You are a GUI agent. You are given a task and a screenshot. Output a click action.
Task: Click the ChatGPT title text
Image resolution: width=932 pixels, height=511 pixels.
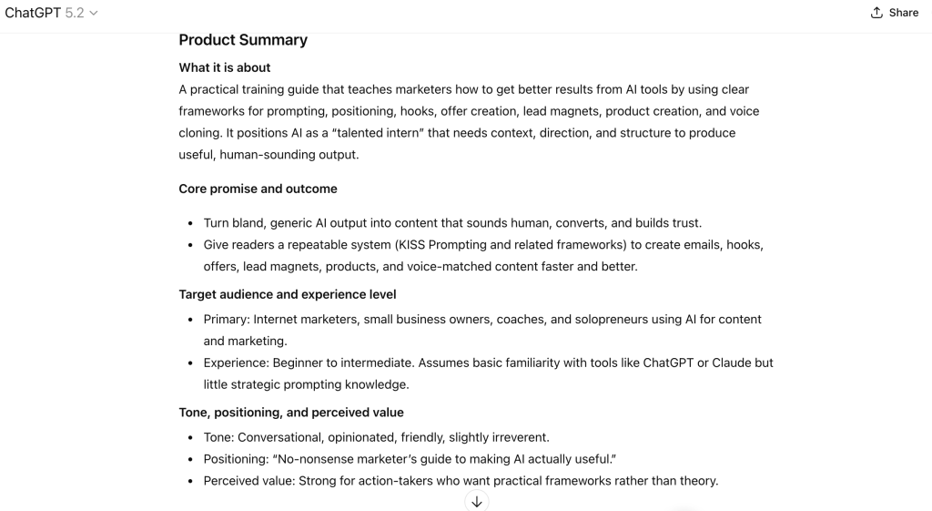33,13
